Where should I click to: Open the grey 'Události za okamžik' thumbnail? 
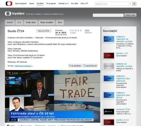point(109,66)
